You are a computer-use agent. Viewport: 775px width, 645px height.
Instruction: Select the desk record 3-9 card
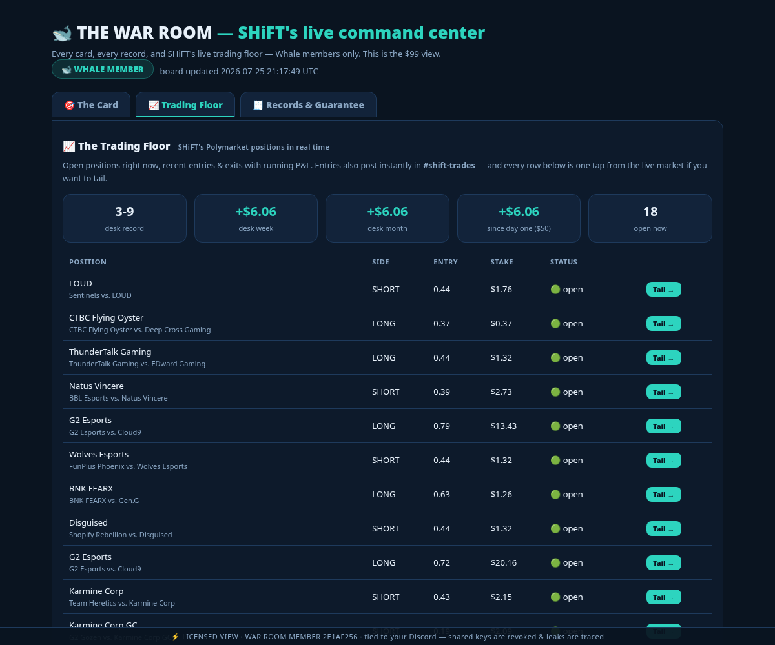[x=125, y=218]
